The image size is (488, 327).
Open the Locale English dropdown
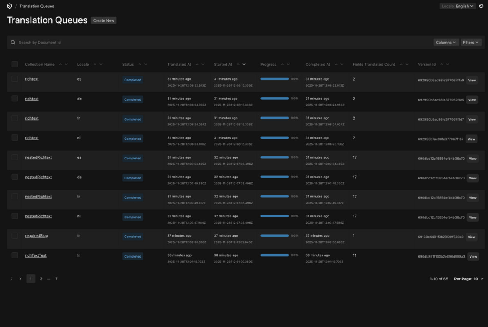(x=458, y=6)
